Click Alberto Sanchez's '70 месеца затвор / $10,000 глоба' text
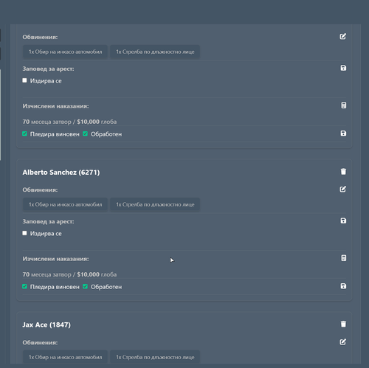Image resolution: width=369 pixels, height=368 pixels. click(x=69, y=274)
